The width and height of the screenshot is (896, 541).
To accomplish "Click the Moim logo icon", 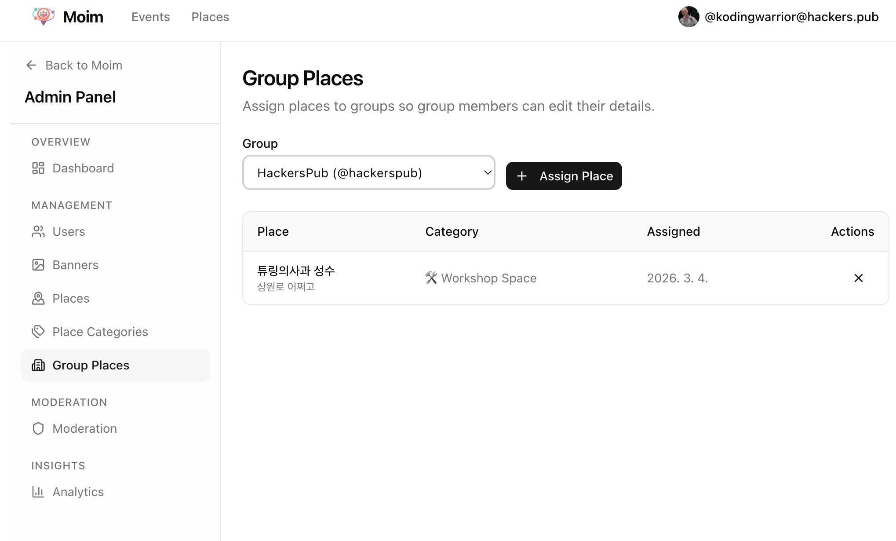I will pos(43,16).
